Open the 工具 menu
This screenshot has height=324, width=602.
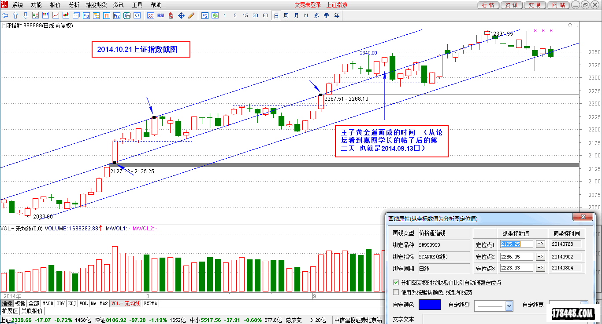[137, 5]
